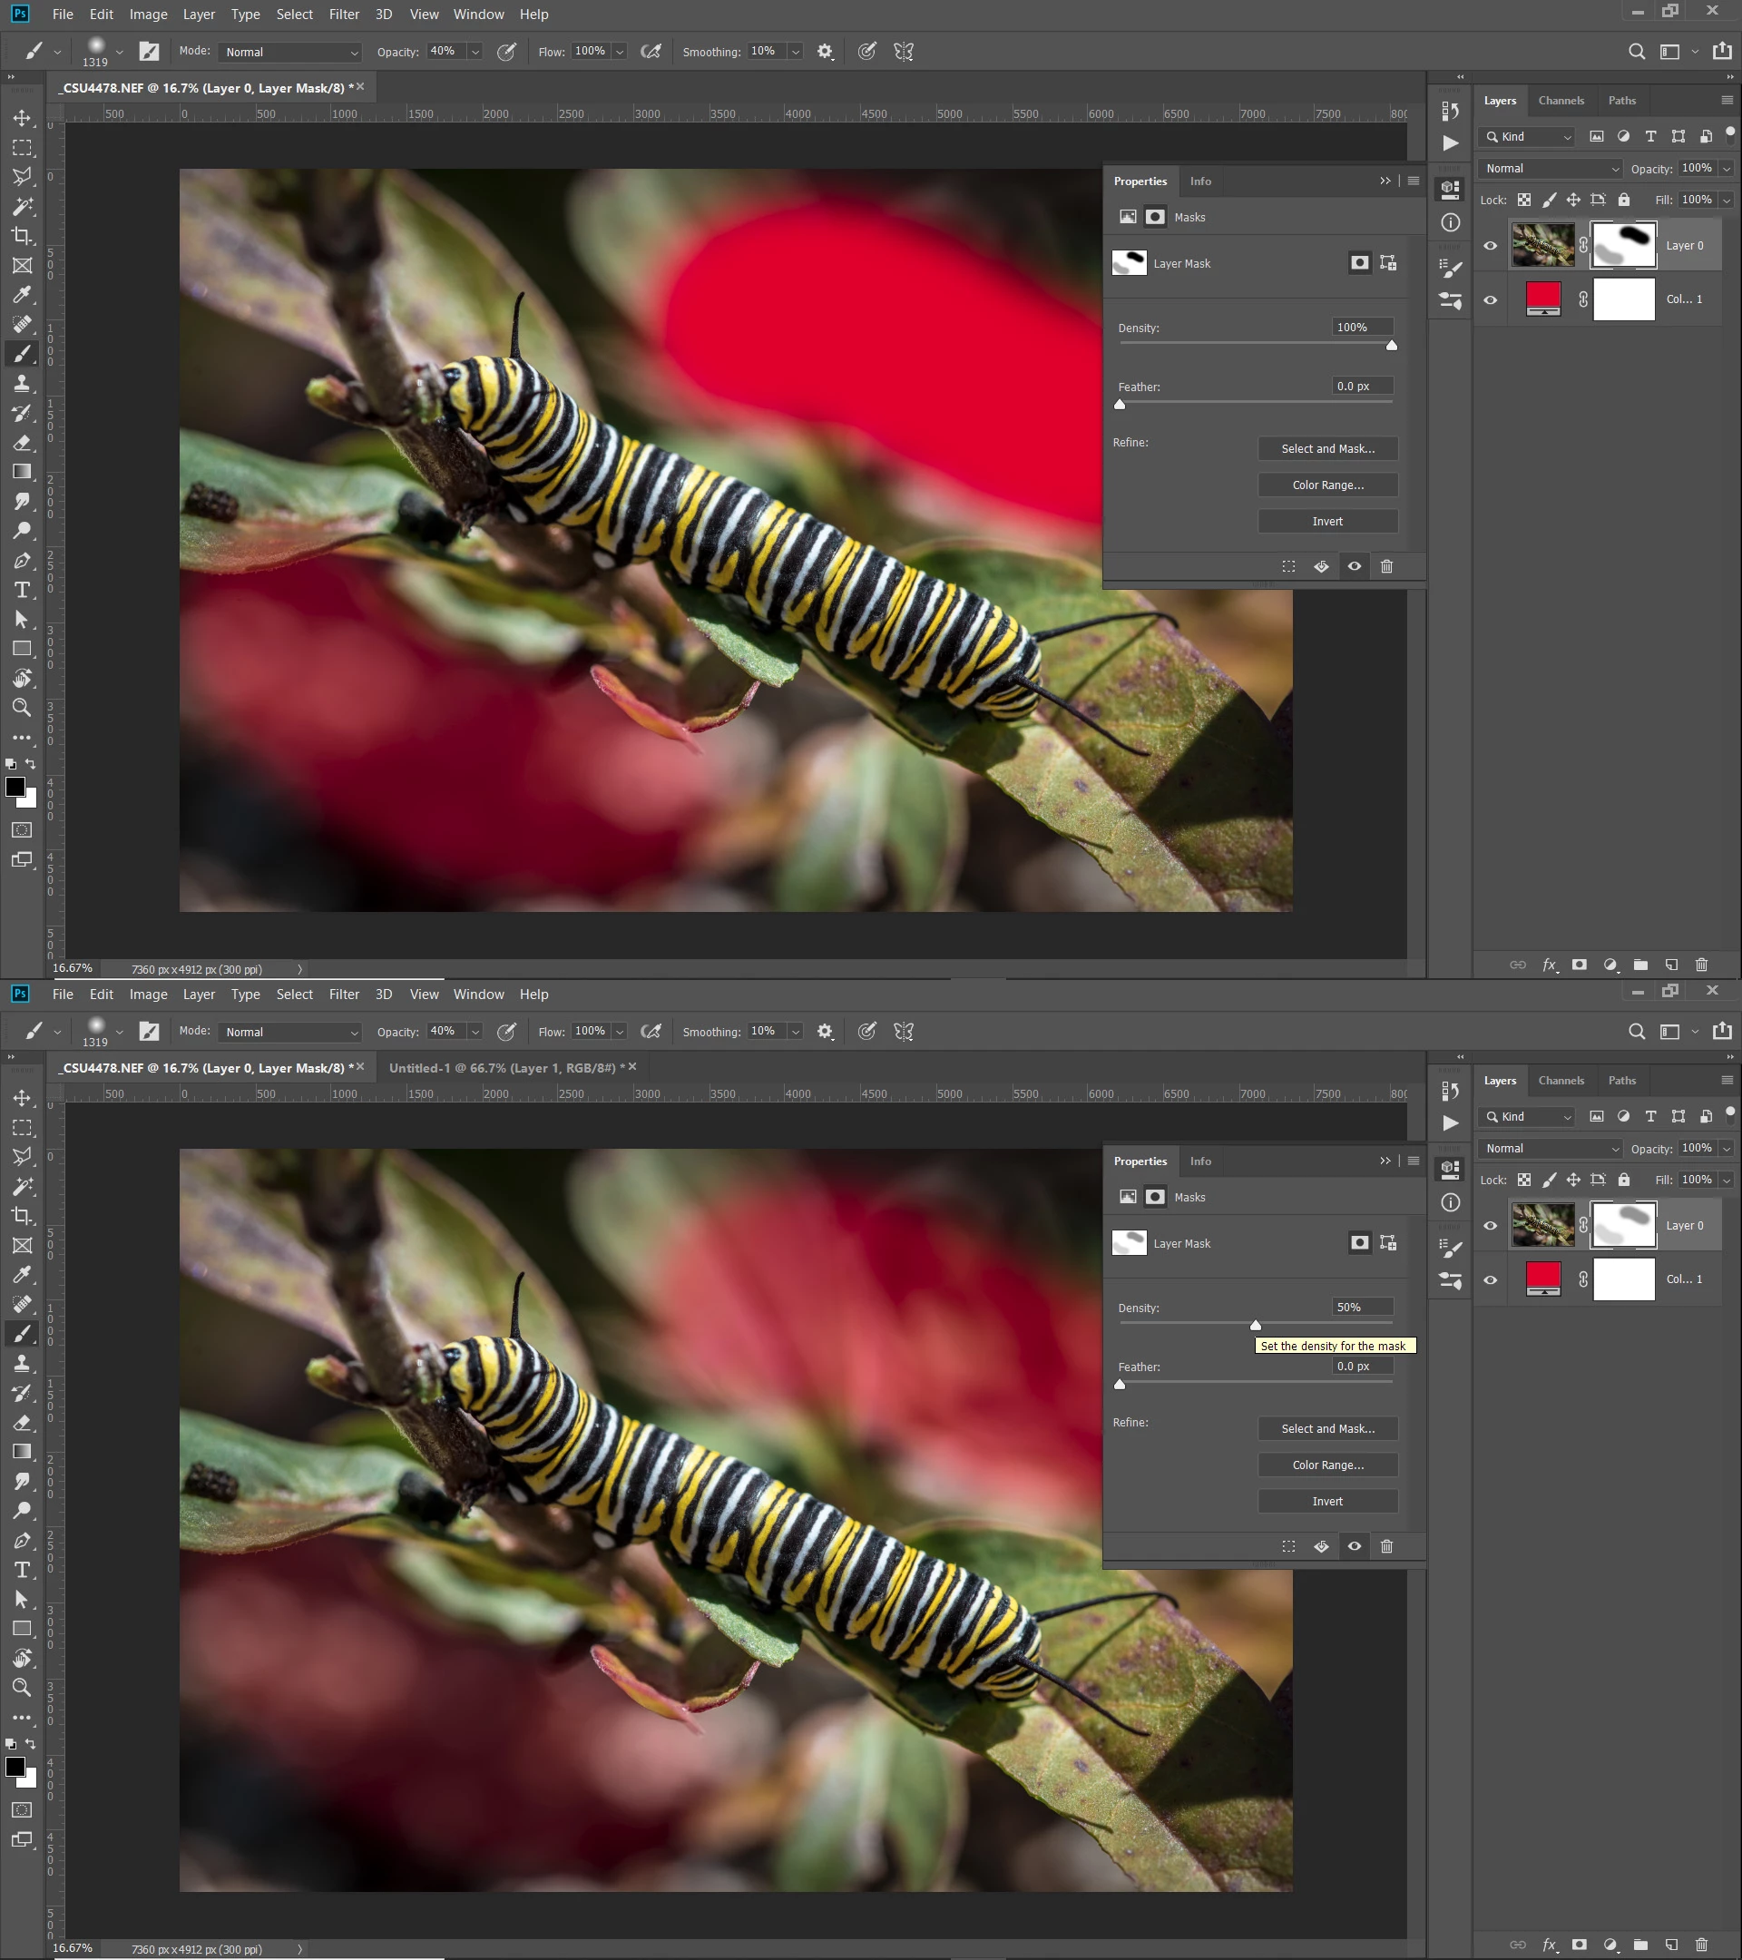Hide Layer 0 in upper Layers panel
This screenshot has width=1742, height=1960.
point(1490,246)
